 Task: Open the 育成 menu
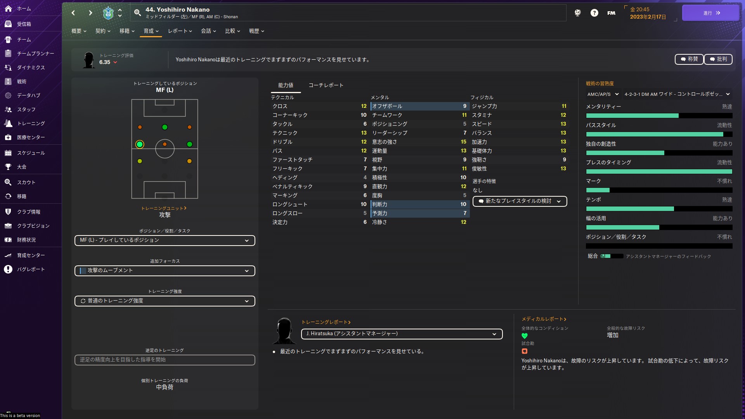point(151,31)
